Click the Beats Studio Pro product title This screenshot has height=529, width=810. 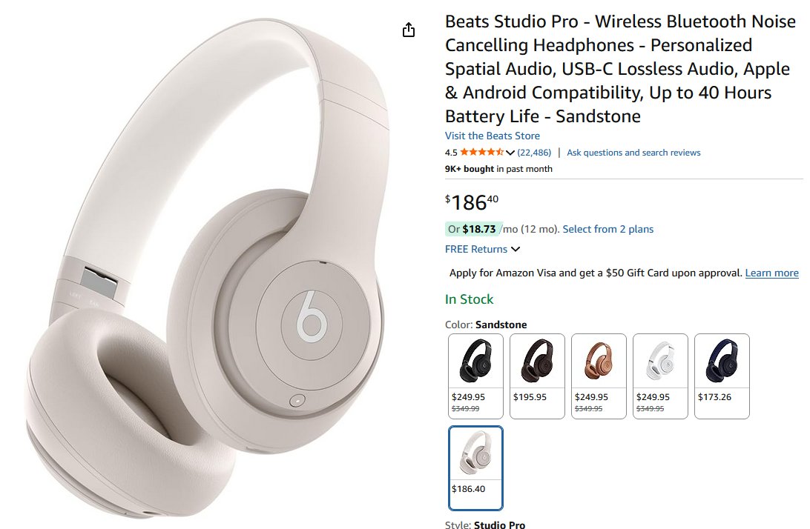click(620, 69)
